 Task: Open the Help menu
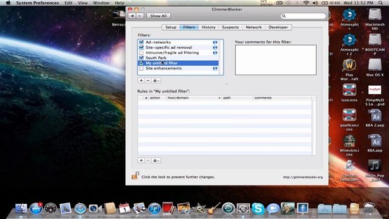coord(119,3)
